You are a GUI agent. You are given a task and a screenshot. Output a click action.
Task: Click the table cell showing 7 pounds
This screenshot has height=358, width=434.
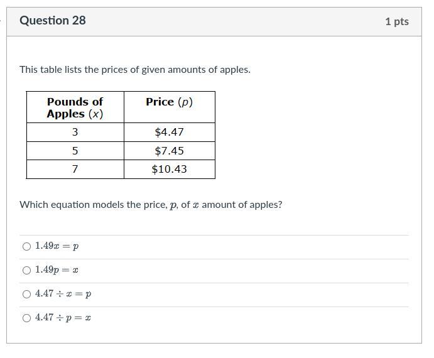tap(75, 170)
